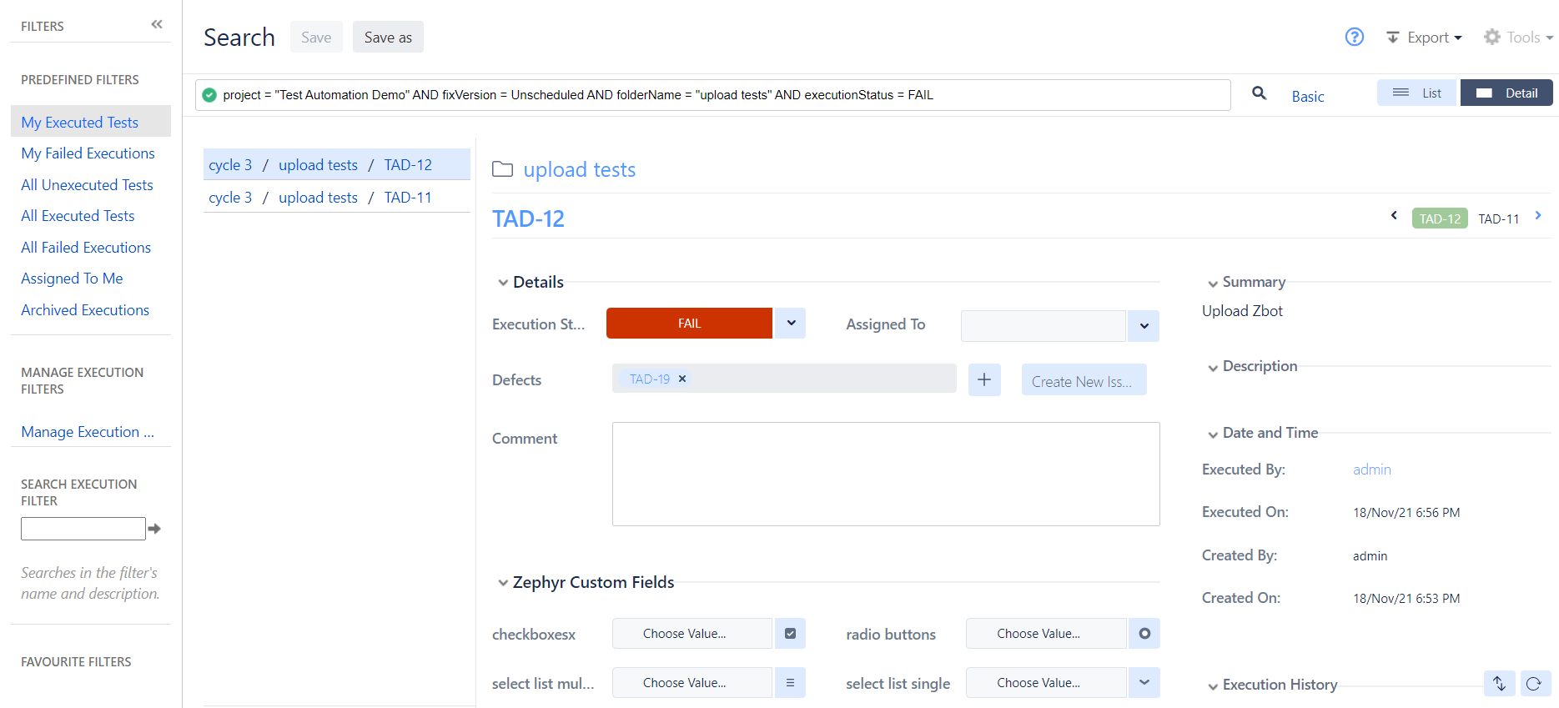Click the refresh Execution History icon

[1535, 684]
